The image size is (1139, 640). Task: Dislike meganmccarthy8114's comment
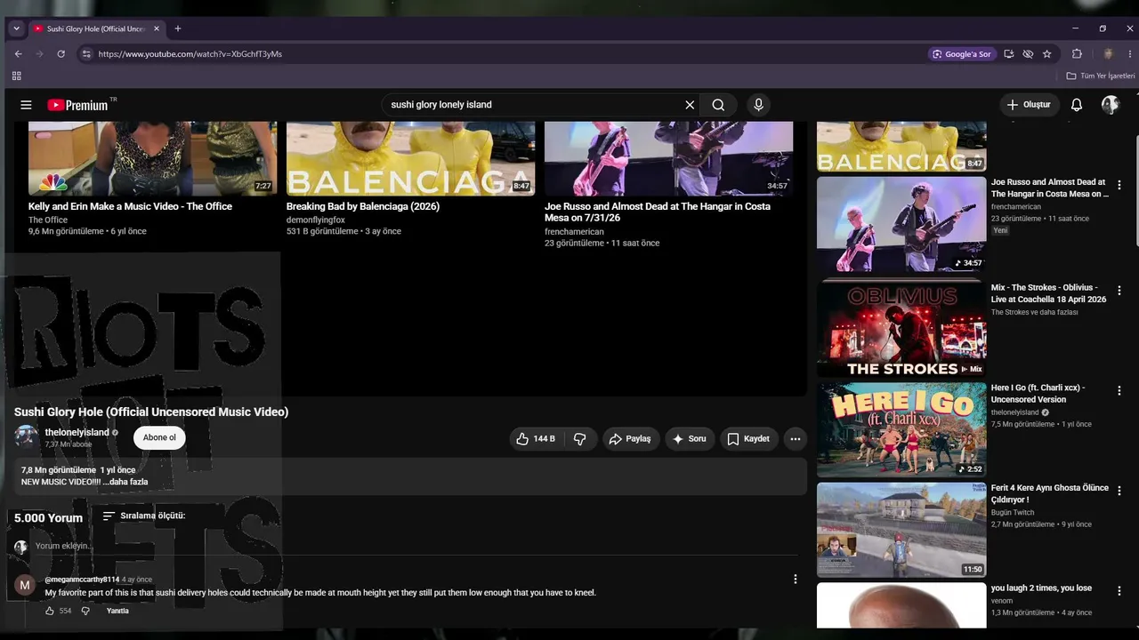tap(85, 611)
